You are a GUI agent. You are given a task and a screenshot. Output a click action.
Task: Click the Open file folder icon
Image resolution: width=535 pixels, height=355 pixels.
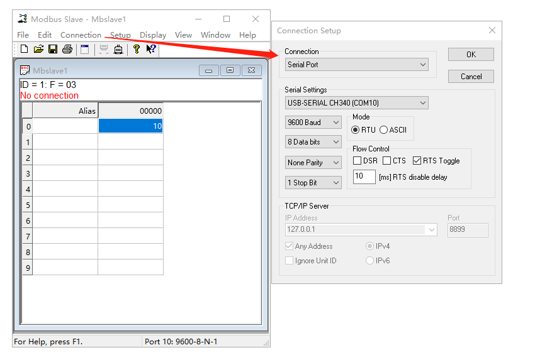click(38, 49)
